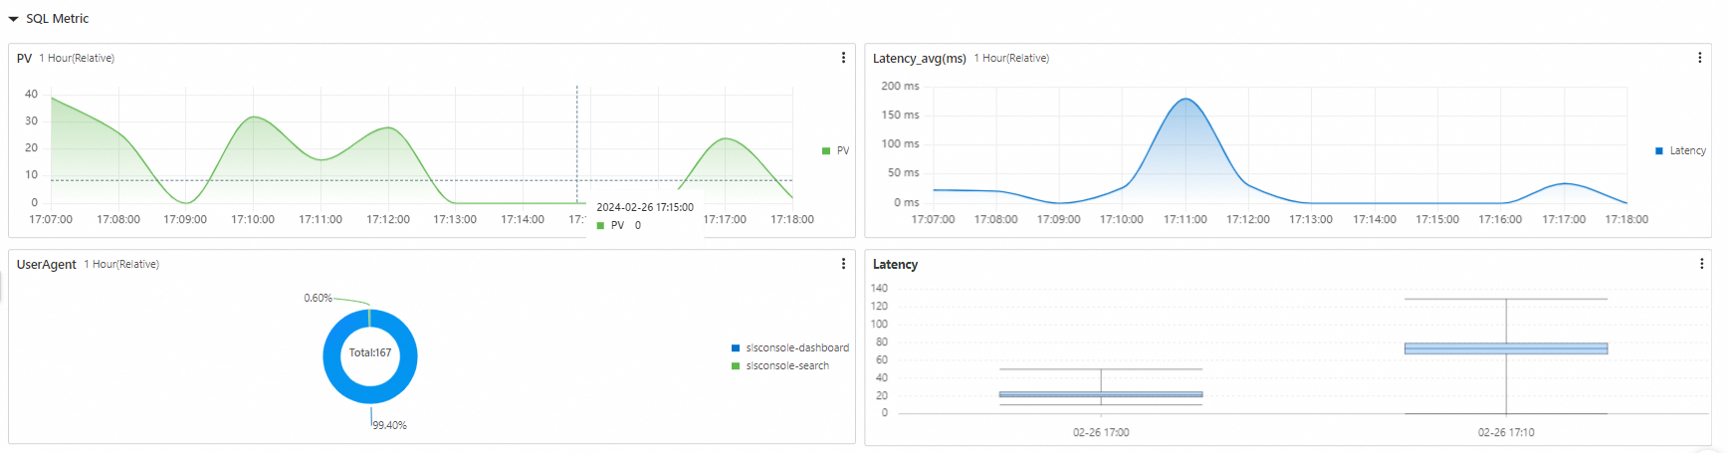Click the green PV legend square
Image resolution: width=1728 pixels, height=453 pixels.
click(826, 151)
